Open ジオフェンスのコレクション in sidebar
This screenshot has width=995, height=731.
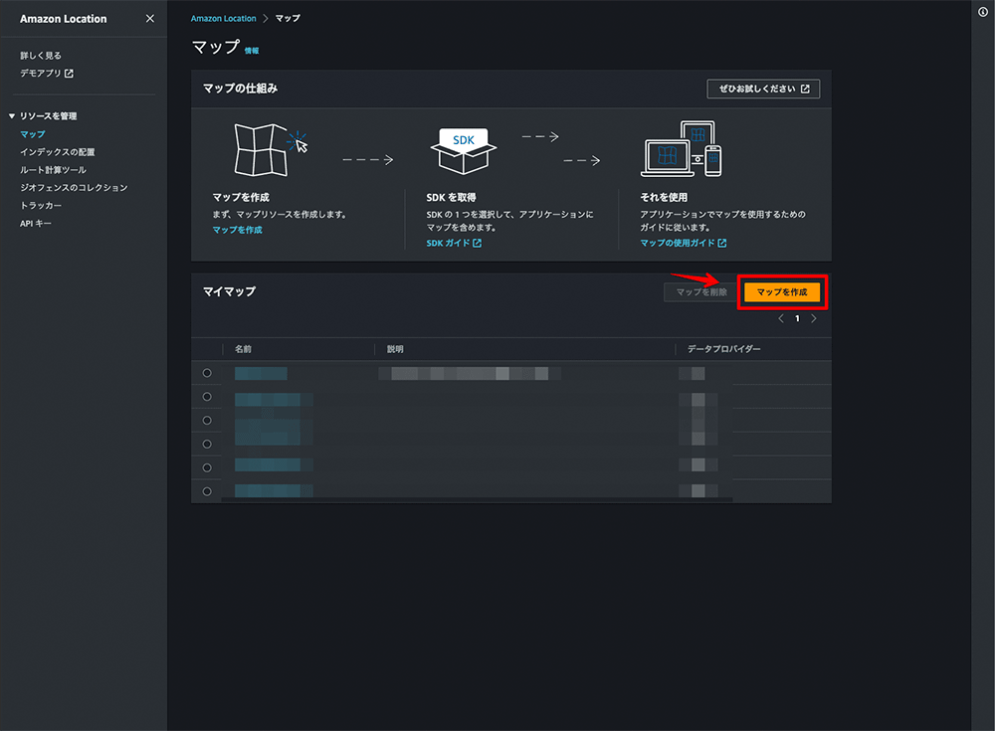(74, 188)
